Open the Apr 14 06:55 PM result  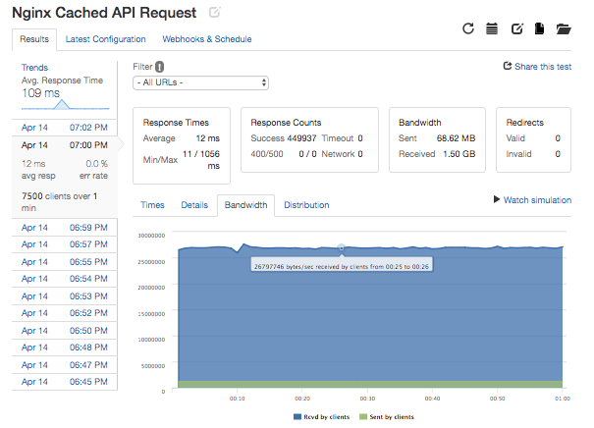pos(65,262)
